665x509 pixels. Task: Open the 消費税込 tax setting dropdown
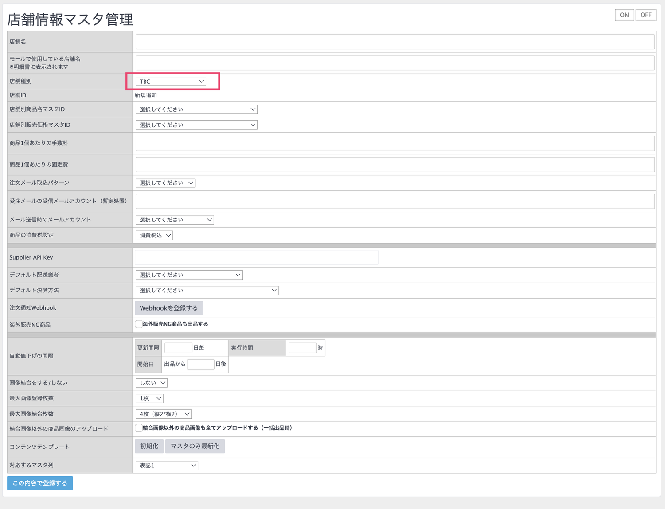tap(154, 235)
